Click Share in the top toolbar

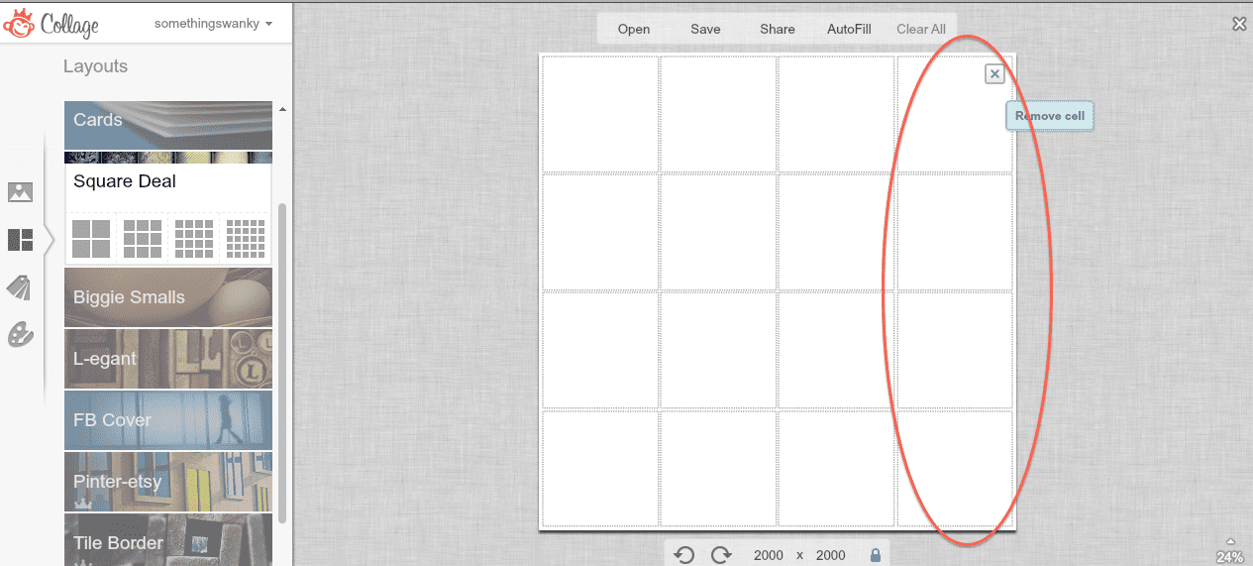pos(778,29)
